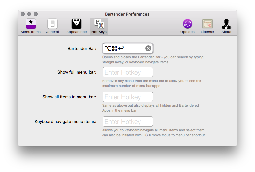
Task: Click the 'Same as above but also displays' description
Action: point(151,108)
